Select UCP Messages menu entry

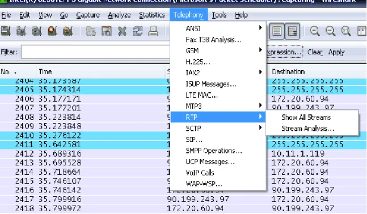(x=218, y=162)
